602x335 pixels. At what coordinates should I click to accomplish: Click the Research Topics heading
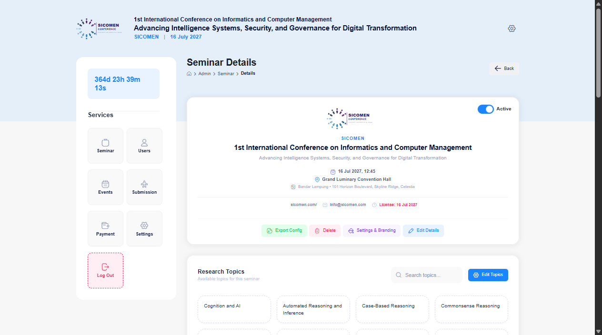(x=221, y=272)
